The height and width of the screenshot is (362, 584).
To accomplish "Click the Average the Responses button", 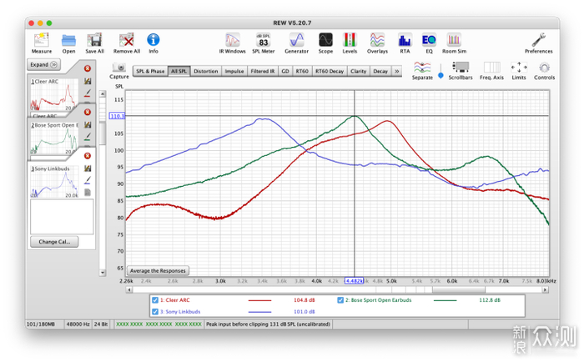I will (158, 271).
